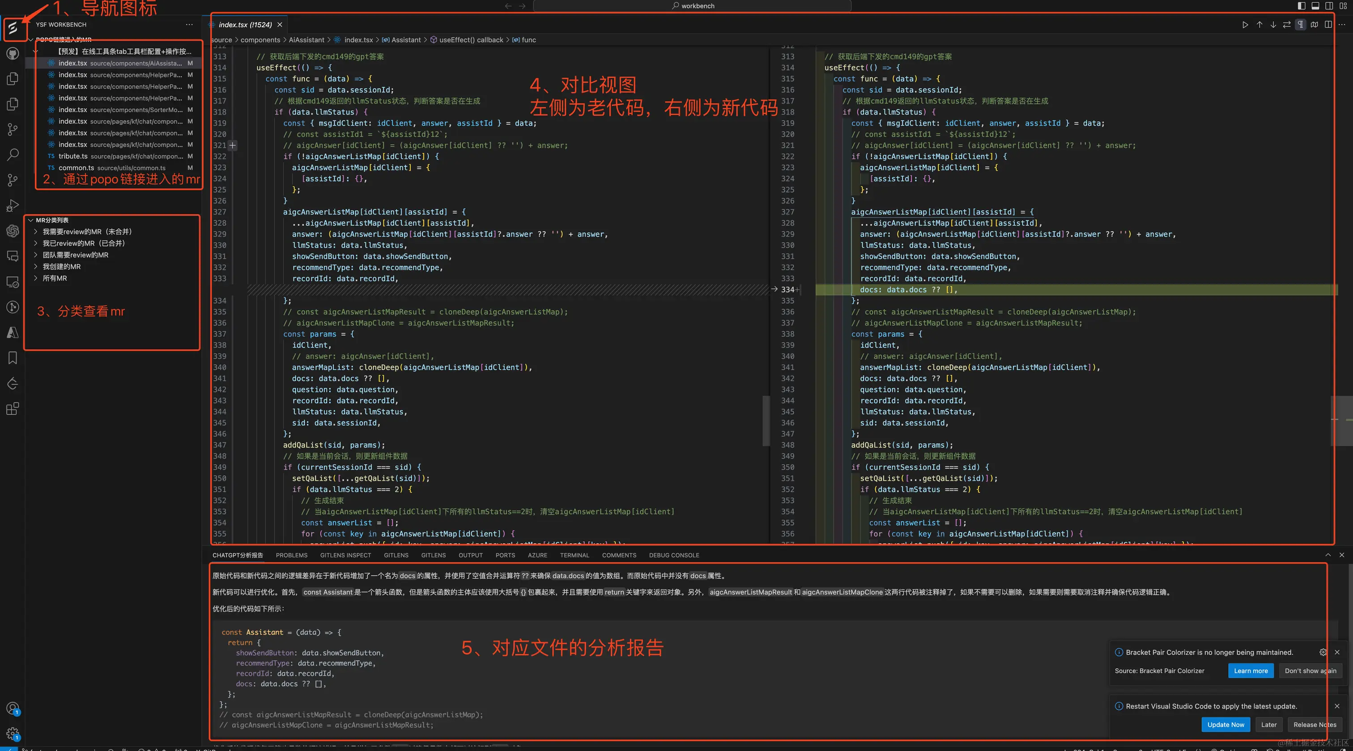This screenshot has width=1353, height=751.
Task: Open the YSF Workbench activity bar icon
Action: tap(13, 28)
